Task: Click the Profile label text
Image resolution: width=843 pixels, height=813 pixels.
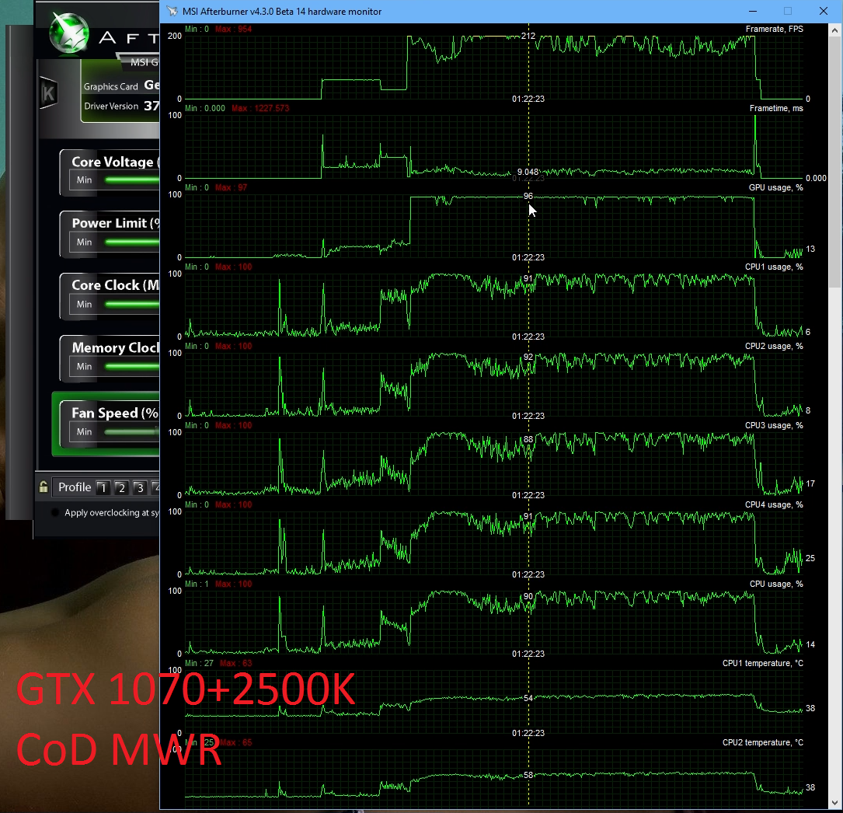Action: (75, 487)
